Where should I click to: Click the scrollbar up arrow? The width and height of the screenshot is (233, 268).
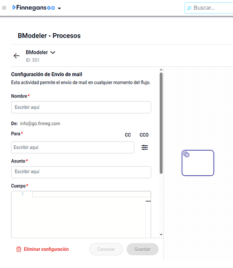coord(161,70)
